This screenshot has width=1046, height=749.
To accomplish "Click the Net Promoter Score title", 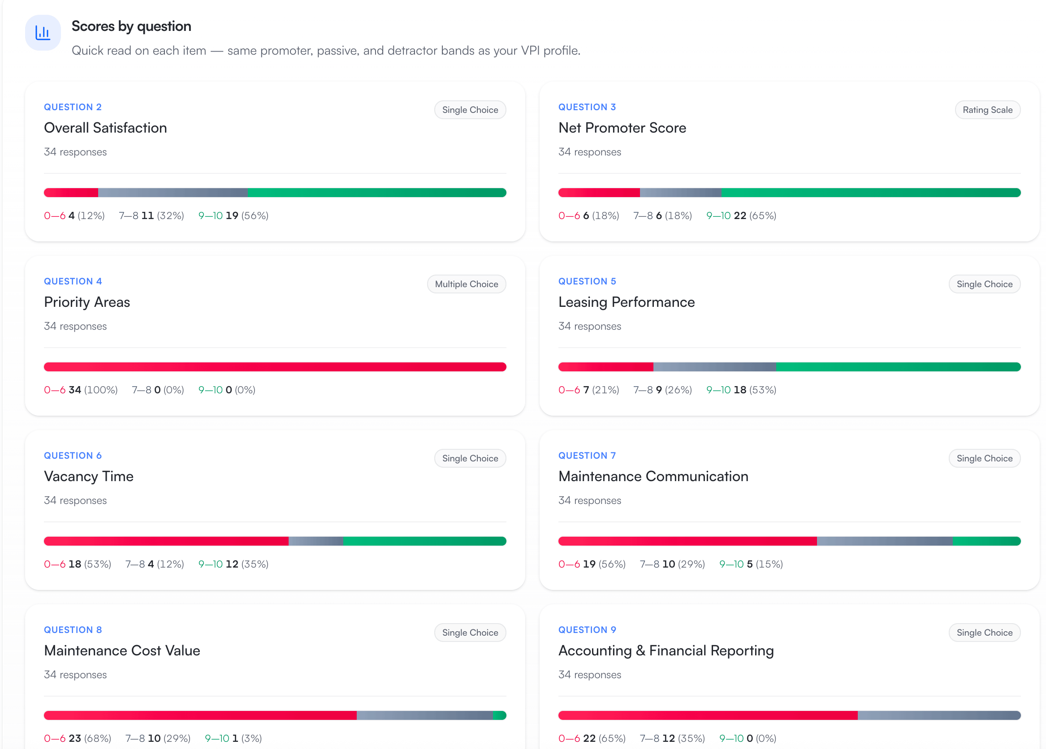I will tap(622, 128).
